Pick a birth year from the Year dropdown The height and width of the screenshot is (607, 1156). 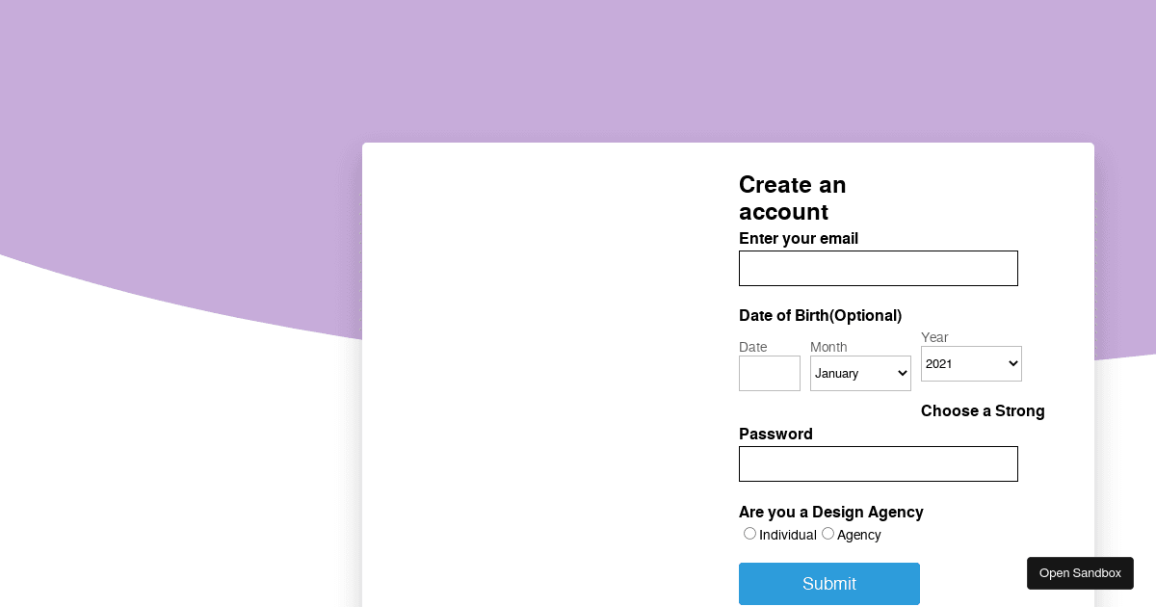pyautogui.click(x=971, y=363)
